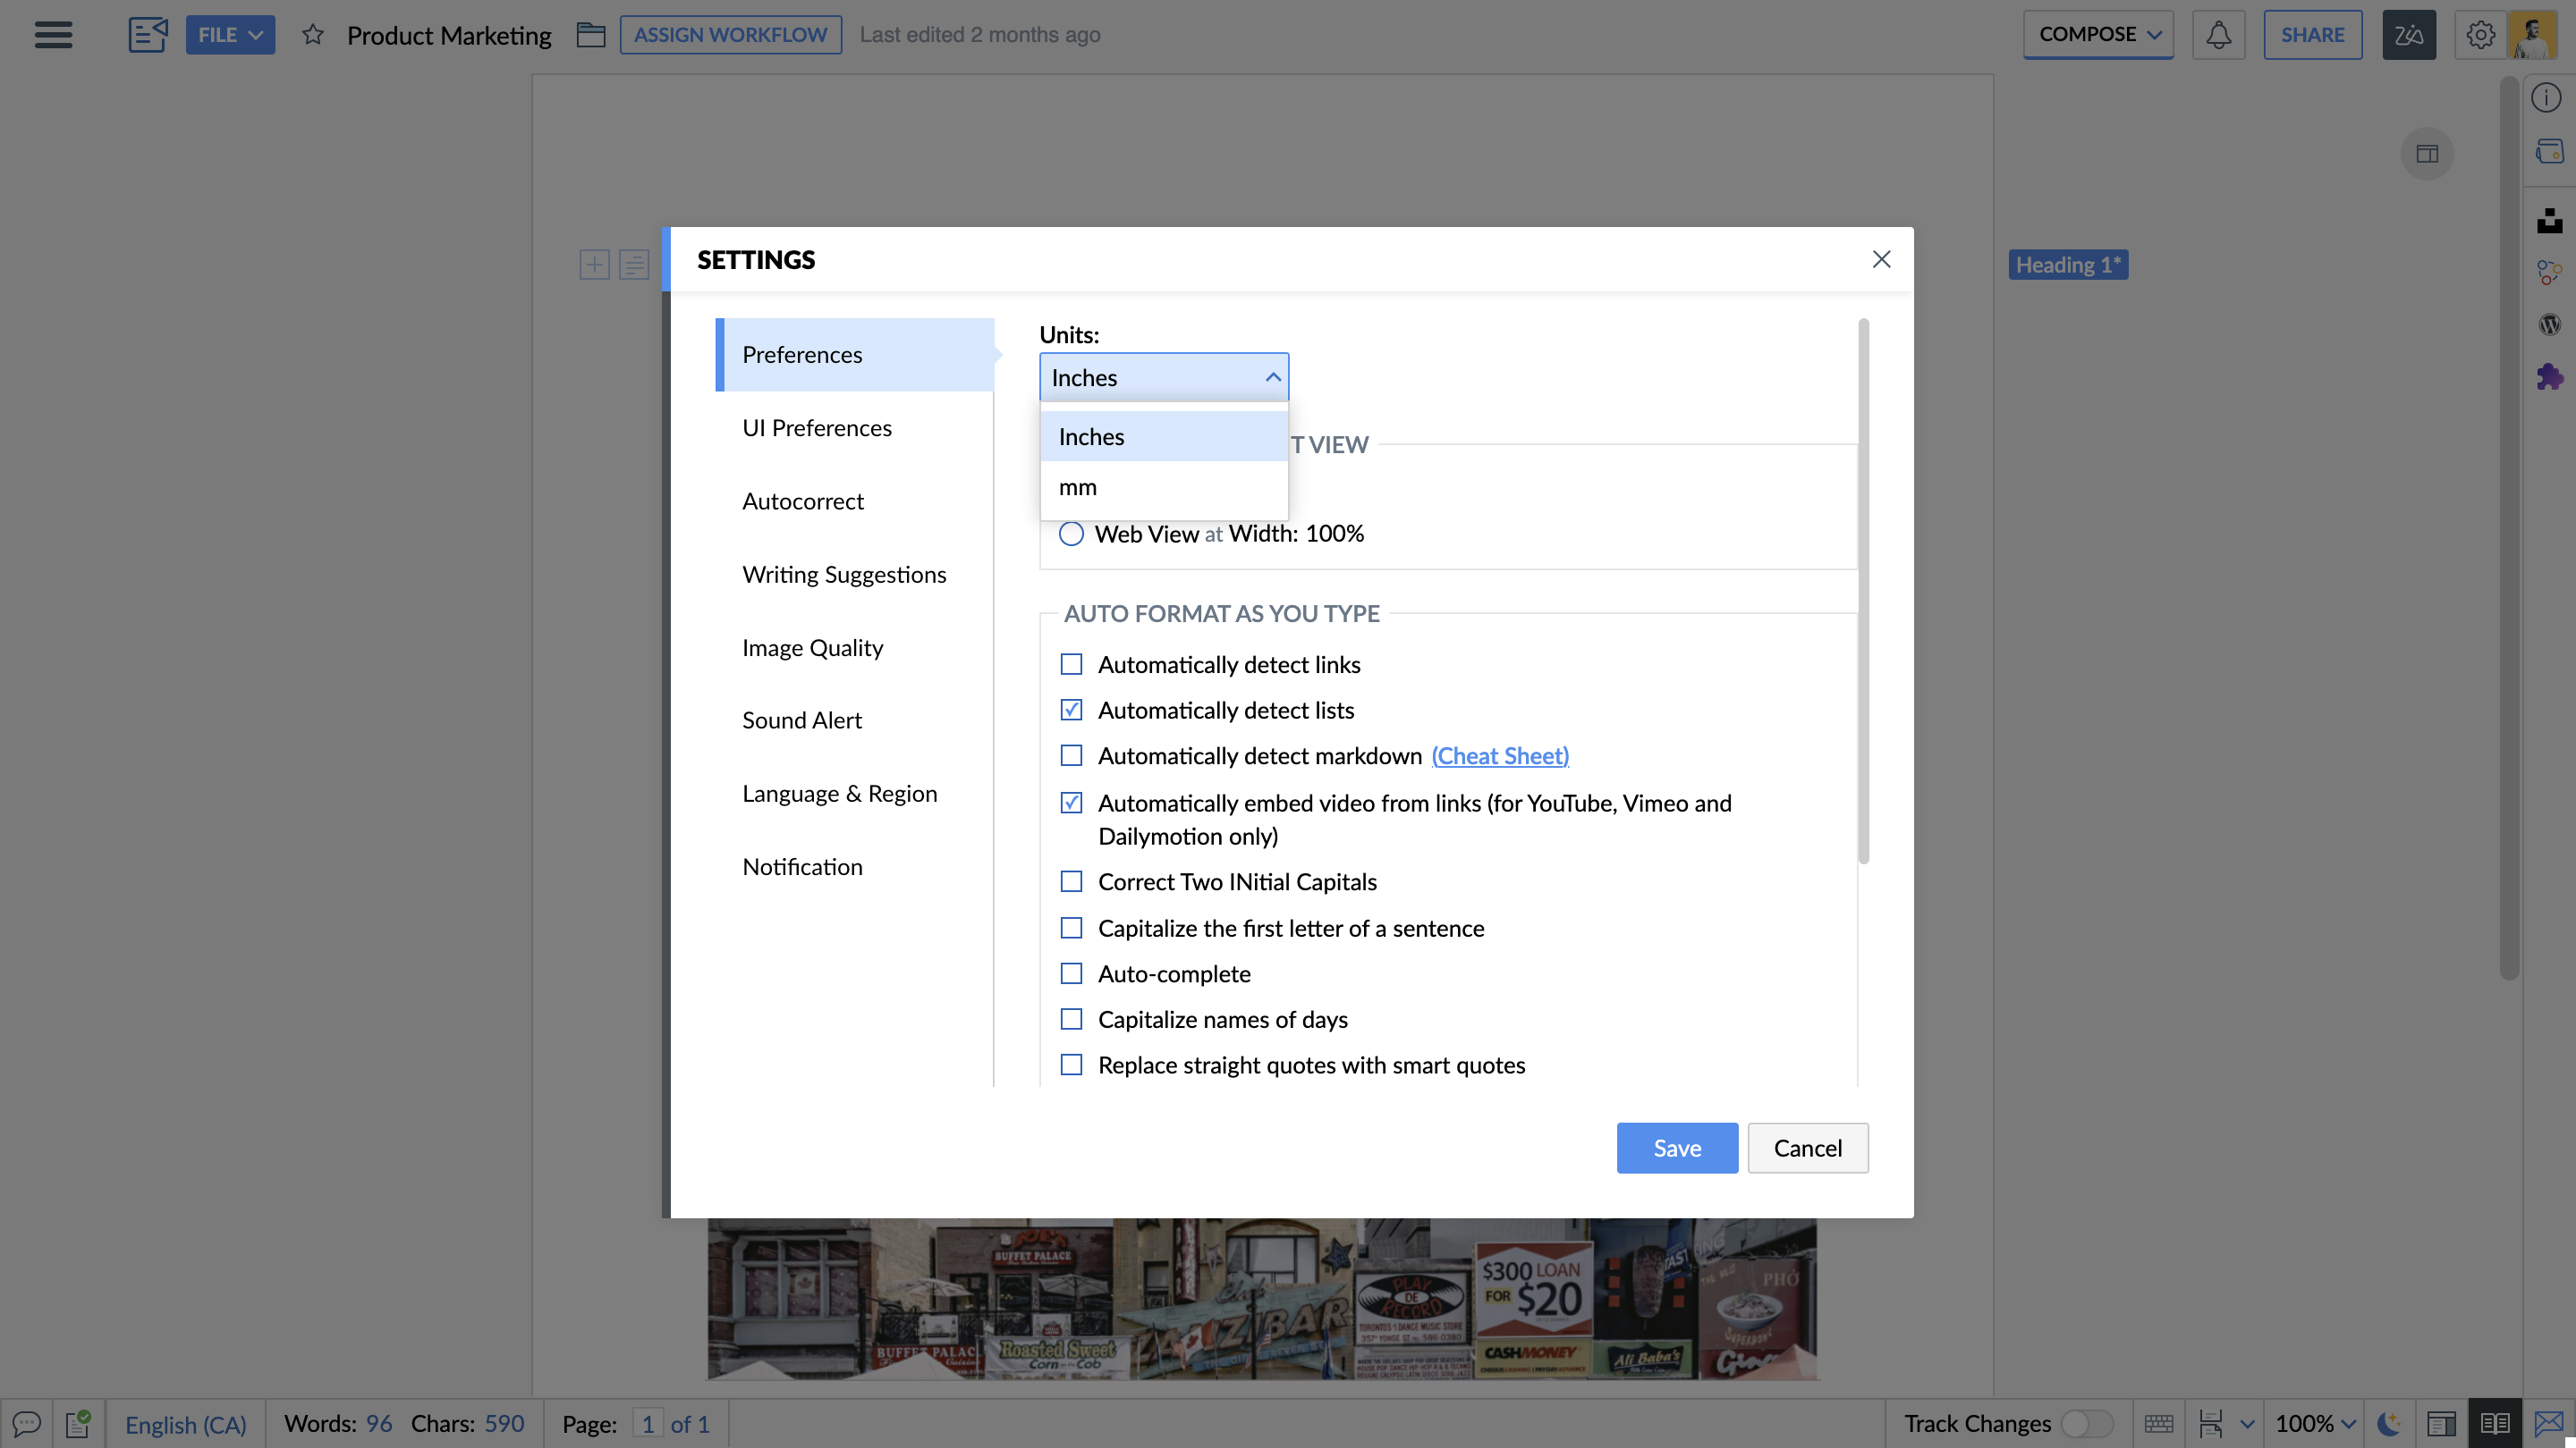Click the Zia writing assistant icon
This screenshot has width=2576, height=1448.
(x=2409, y=35)
